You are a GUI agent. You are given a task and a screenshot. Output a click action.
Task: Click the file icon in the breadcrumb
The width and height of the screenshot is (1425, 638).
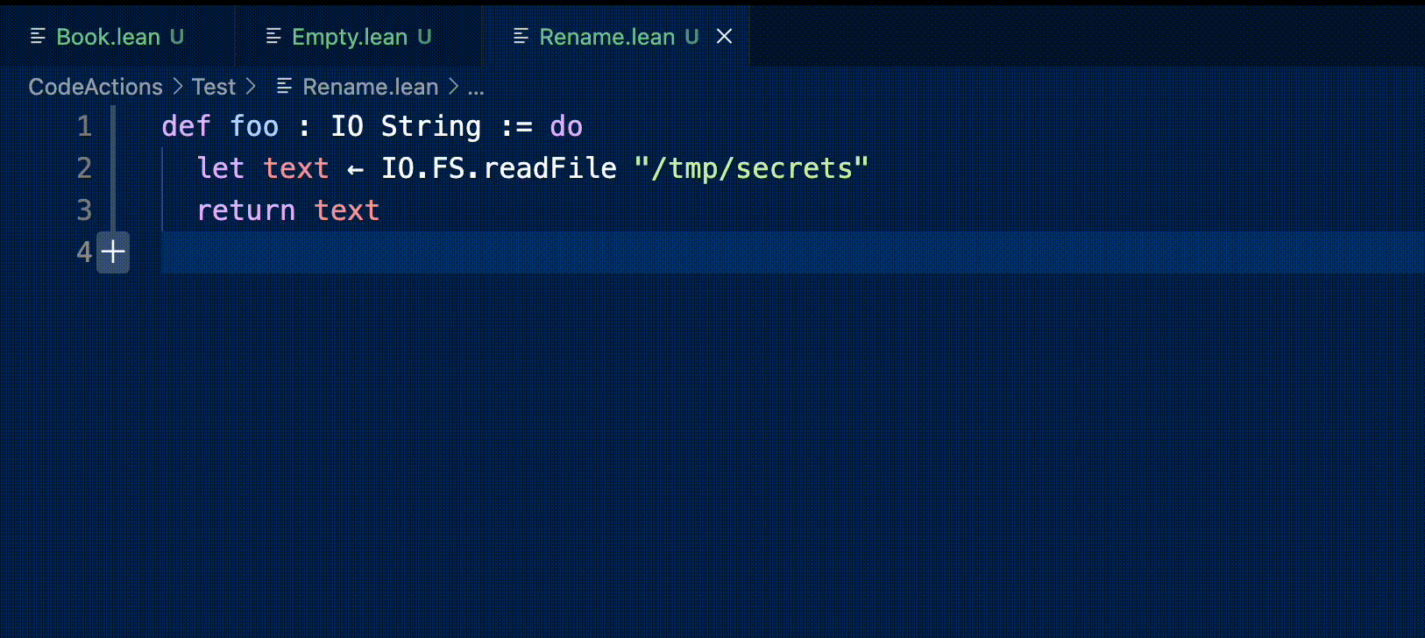(284, 86)
